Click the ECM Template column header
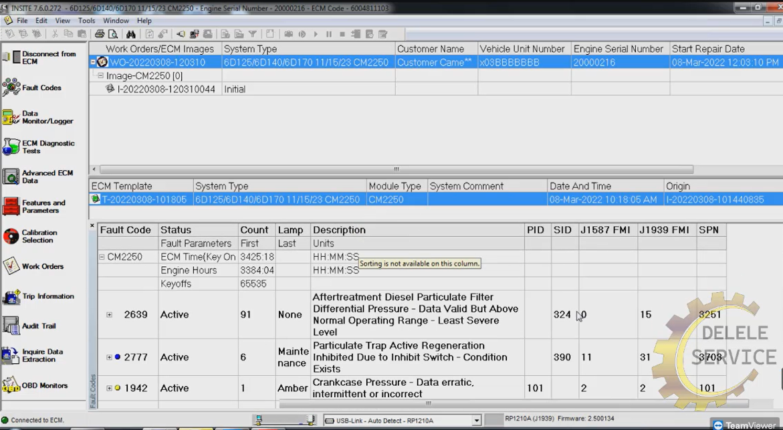Screen dimensions: 783x430 click(141, 187)
